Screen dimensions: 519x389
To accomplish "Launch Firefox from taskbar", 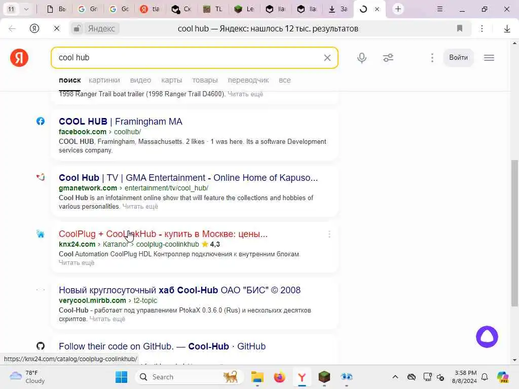I will [279, 377].
